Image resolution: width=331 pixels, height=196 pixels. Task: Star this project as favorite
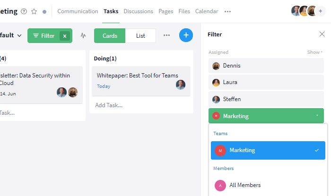[x=34, y=11]
